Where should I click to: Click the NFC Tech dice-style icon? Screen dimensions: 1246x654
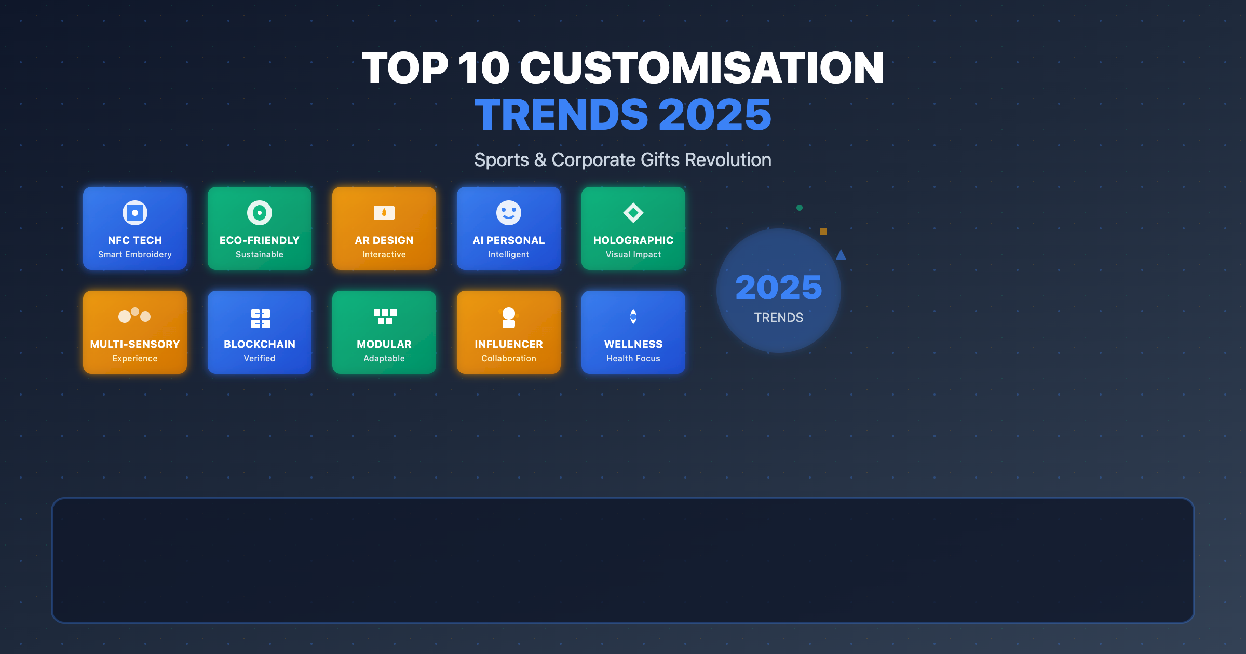pos(134,213)
